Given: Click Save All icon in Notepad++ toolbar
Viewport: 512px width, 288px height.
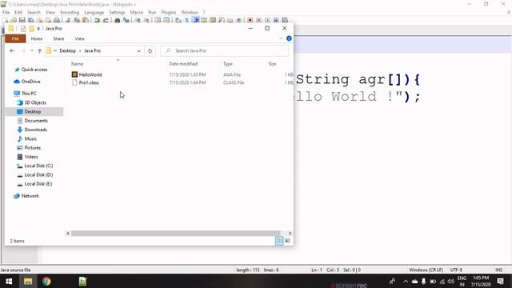Looking at the screenshot, I should tap(31, 20).
